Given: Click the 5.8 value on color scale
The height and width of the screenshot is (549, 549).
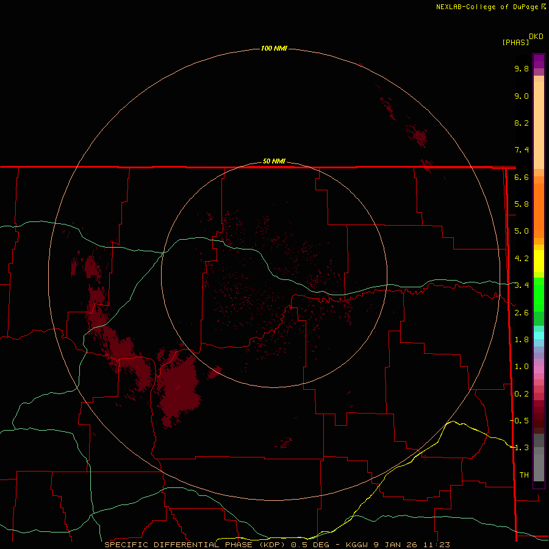Looking at the screenshot, I should (x=522, y=204).
